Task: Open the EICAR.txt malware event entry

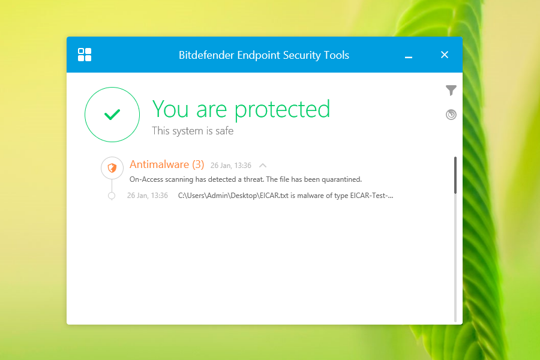Action: pos(286,196)
